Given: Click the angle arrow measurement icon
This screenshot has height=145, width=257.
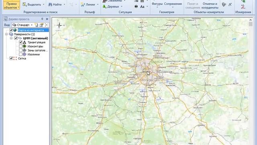Looking at the screenshot, I should (230, 4).
